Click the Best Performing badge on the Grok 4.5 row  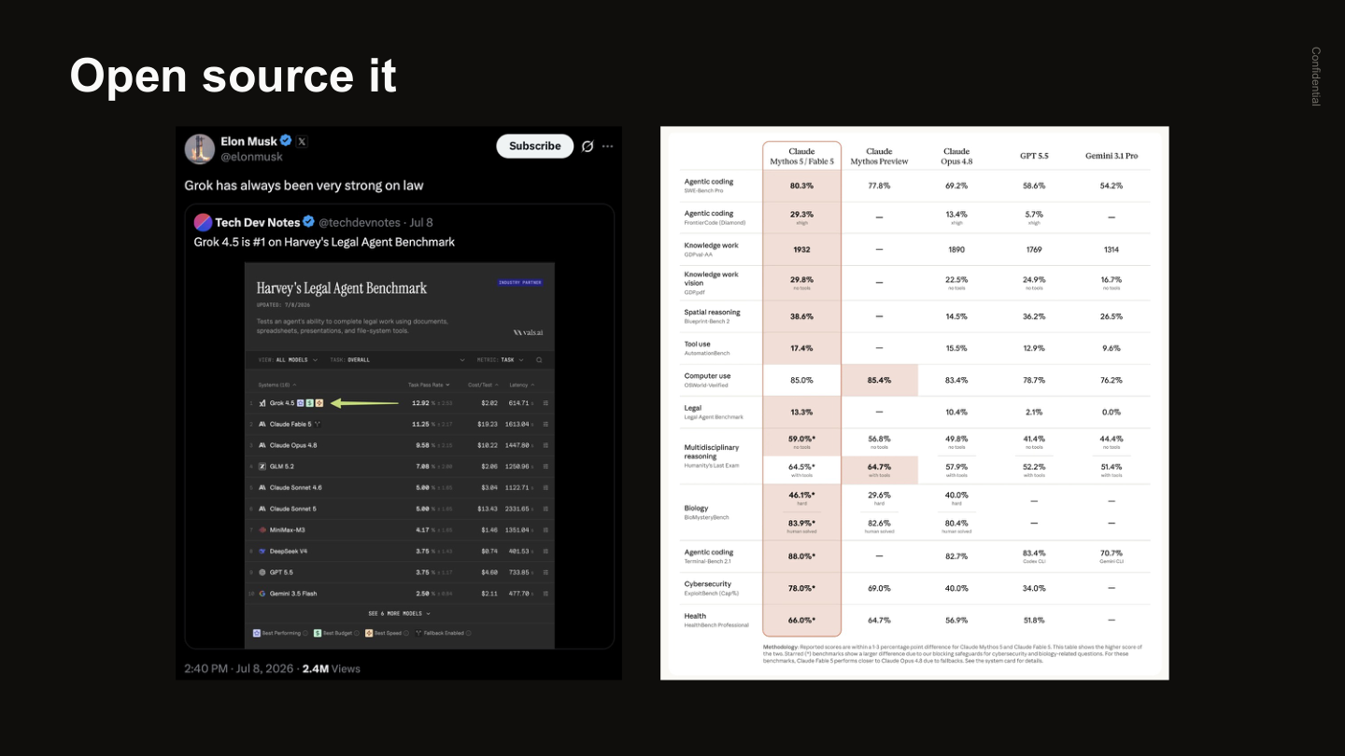pos(300,403)
